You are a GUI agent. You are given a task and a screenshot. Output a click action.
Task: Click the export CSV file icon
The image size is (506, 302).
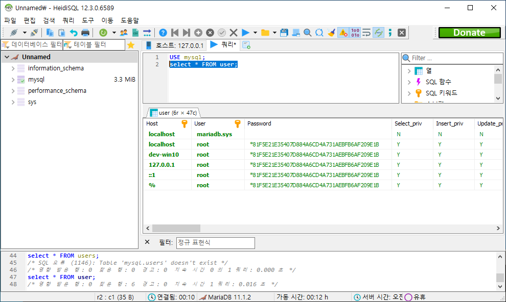pyautogui.click(x=135, y=33)
